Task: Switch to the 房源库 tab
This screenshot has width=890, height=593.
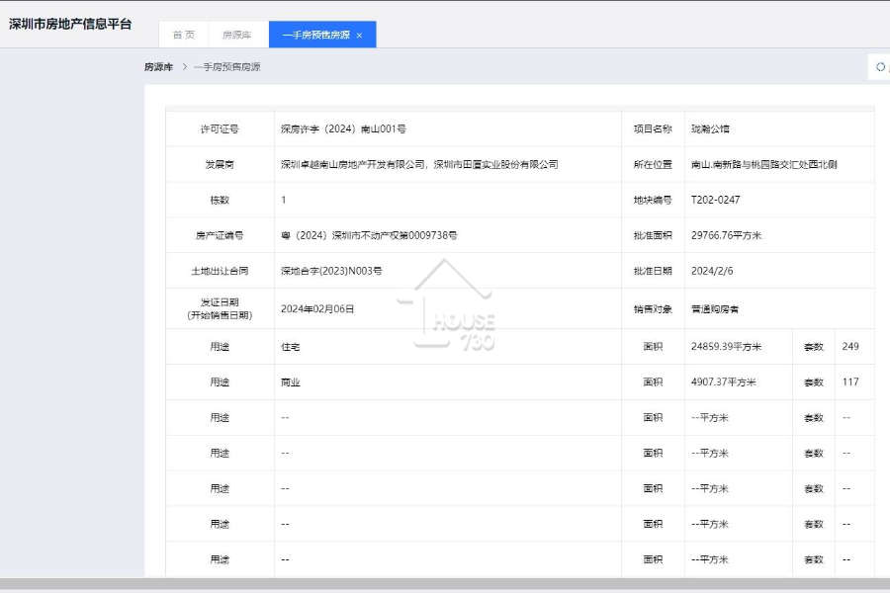Action: 237,35
